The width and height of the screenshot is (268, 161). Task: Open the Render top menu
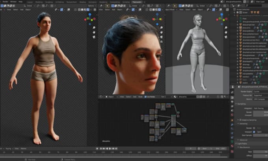tap(5, 2)
